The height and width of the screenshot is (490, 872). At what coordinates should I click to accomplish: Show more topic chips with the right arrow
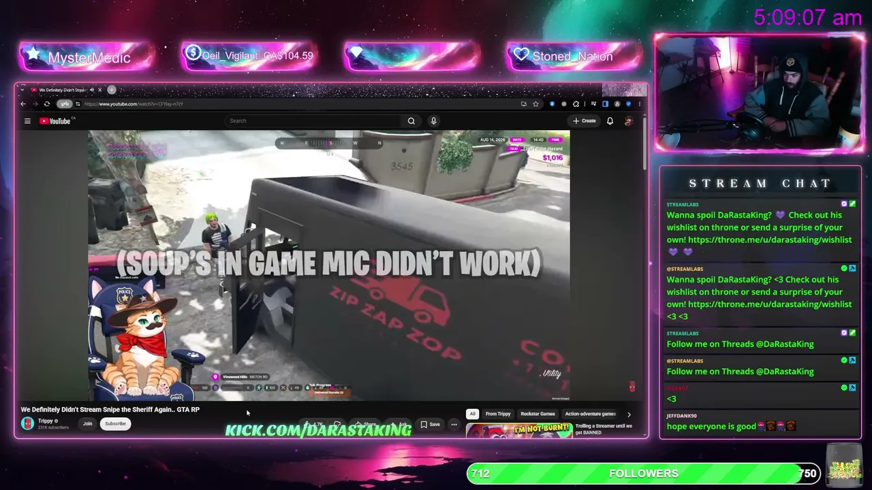click(629, 414)
